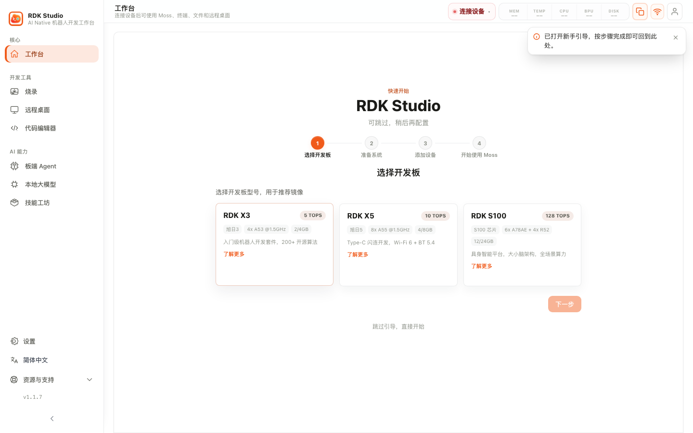Screen dimensions: 693x433
Task: Open the 连接设备 dropdown
Action: coord(472,12)
